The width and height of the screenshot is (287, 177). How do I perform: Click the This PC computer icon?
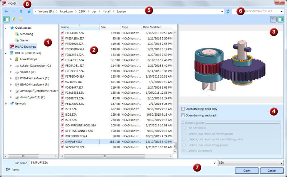pyautogui.click(x=11, y=53)
